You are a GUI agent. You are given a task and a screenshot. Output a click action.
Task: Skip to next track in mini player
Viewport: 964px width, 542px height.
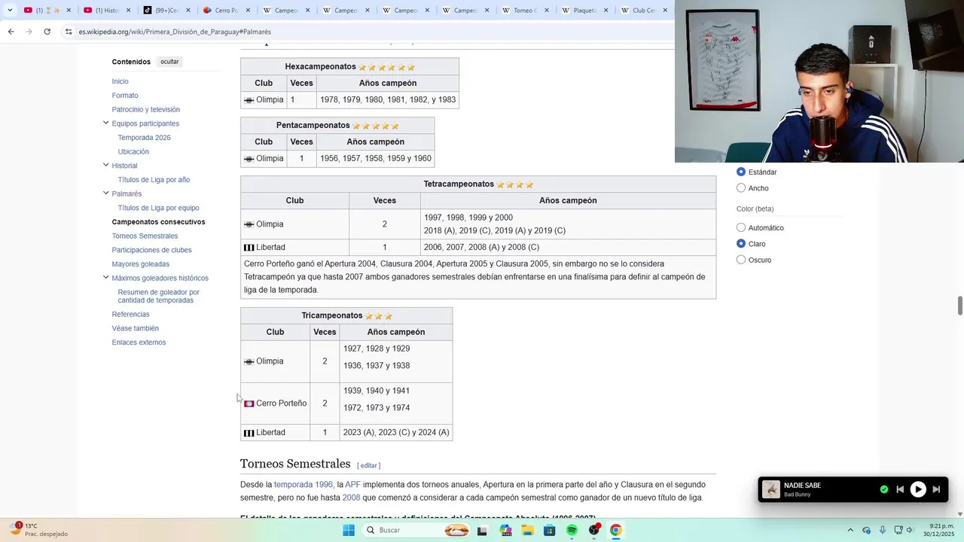tap(936, 489)
